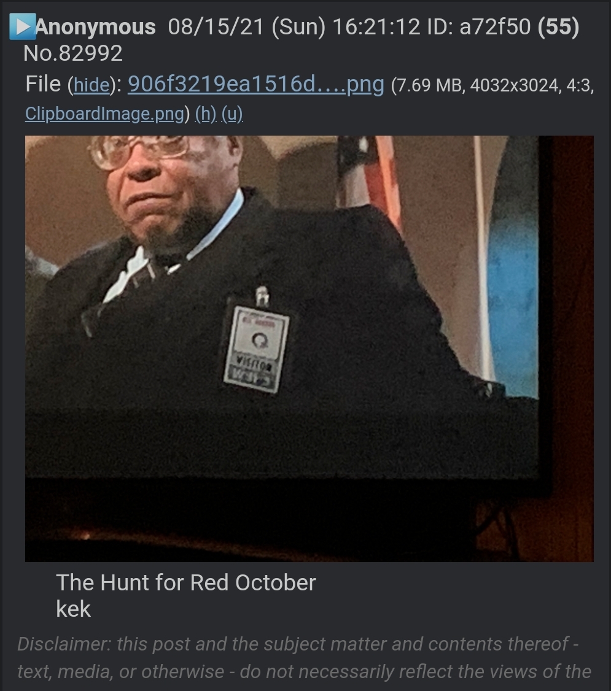Click the "kek" line in the post
This screenshot has width=611, height=691.
tap(73, 609)
